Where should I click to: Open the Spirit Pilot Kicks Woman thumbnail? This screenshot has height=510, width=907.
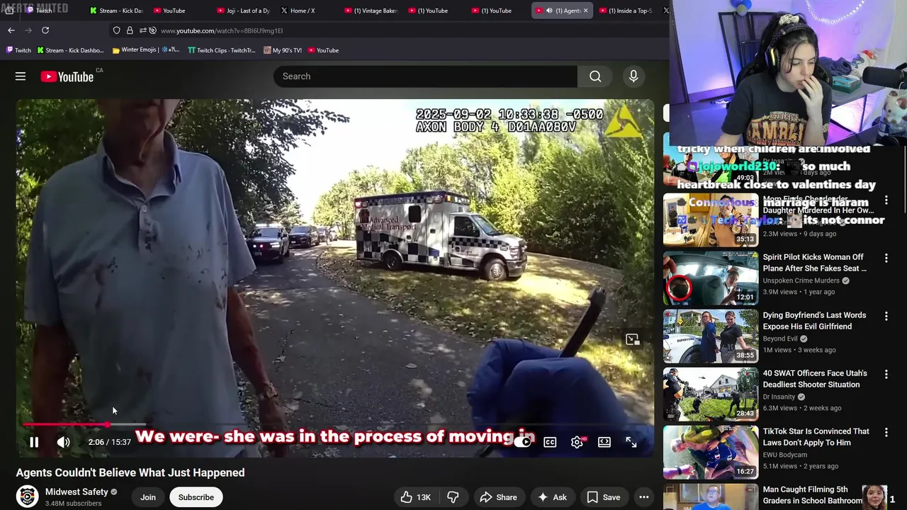pos(711,278)
